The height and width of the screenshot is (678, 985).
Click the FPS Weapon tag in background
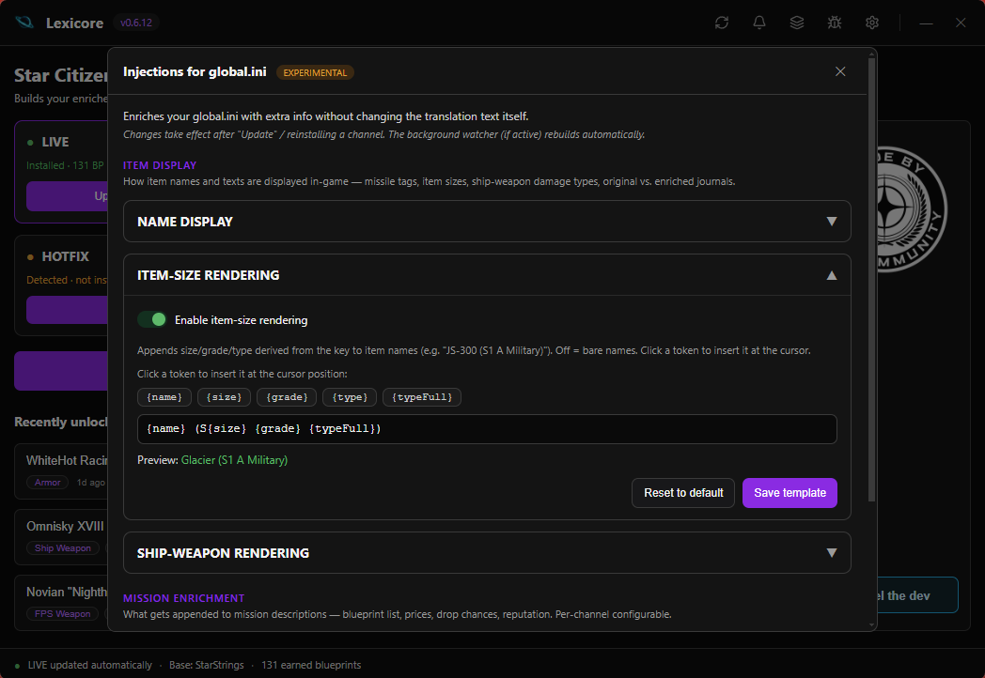(62, 614)
